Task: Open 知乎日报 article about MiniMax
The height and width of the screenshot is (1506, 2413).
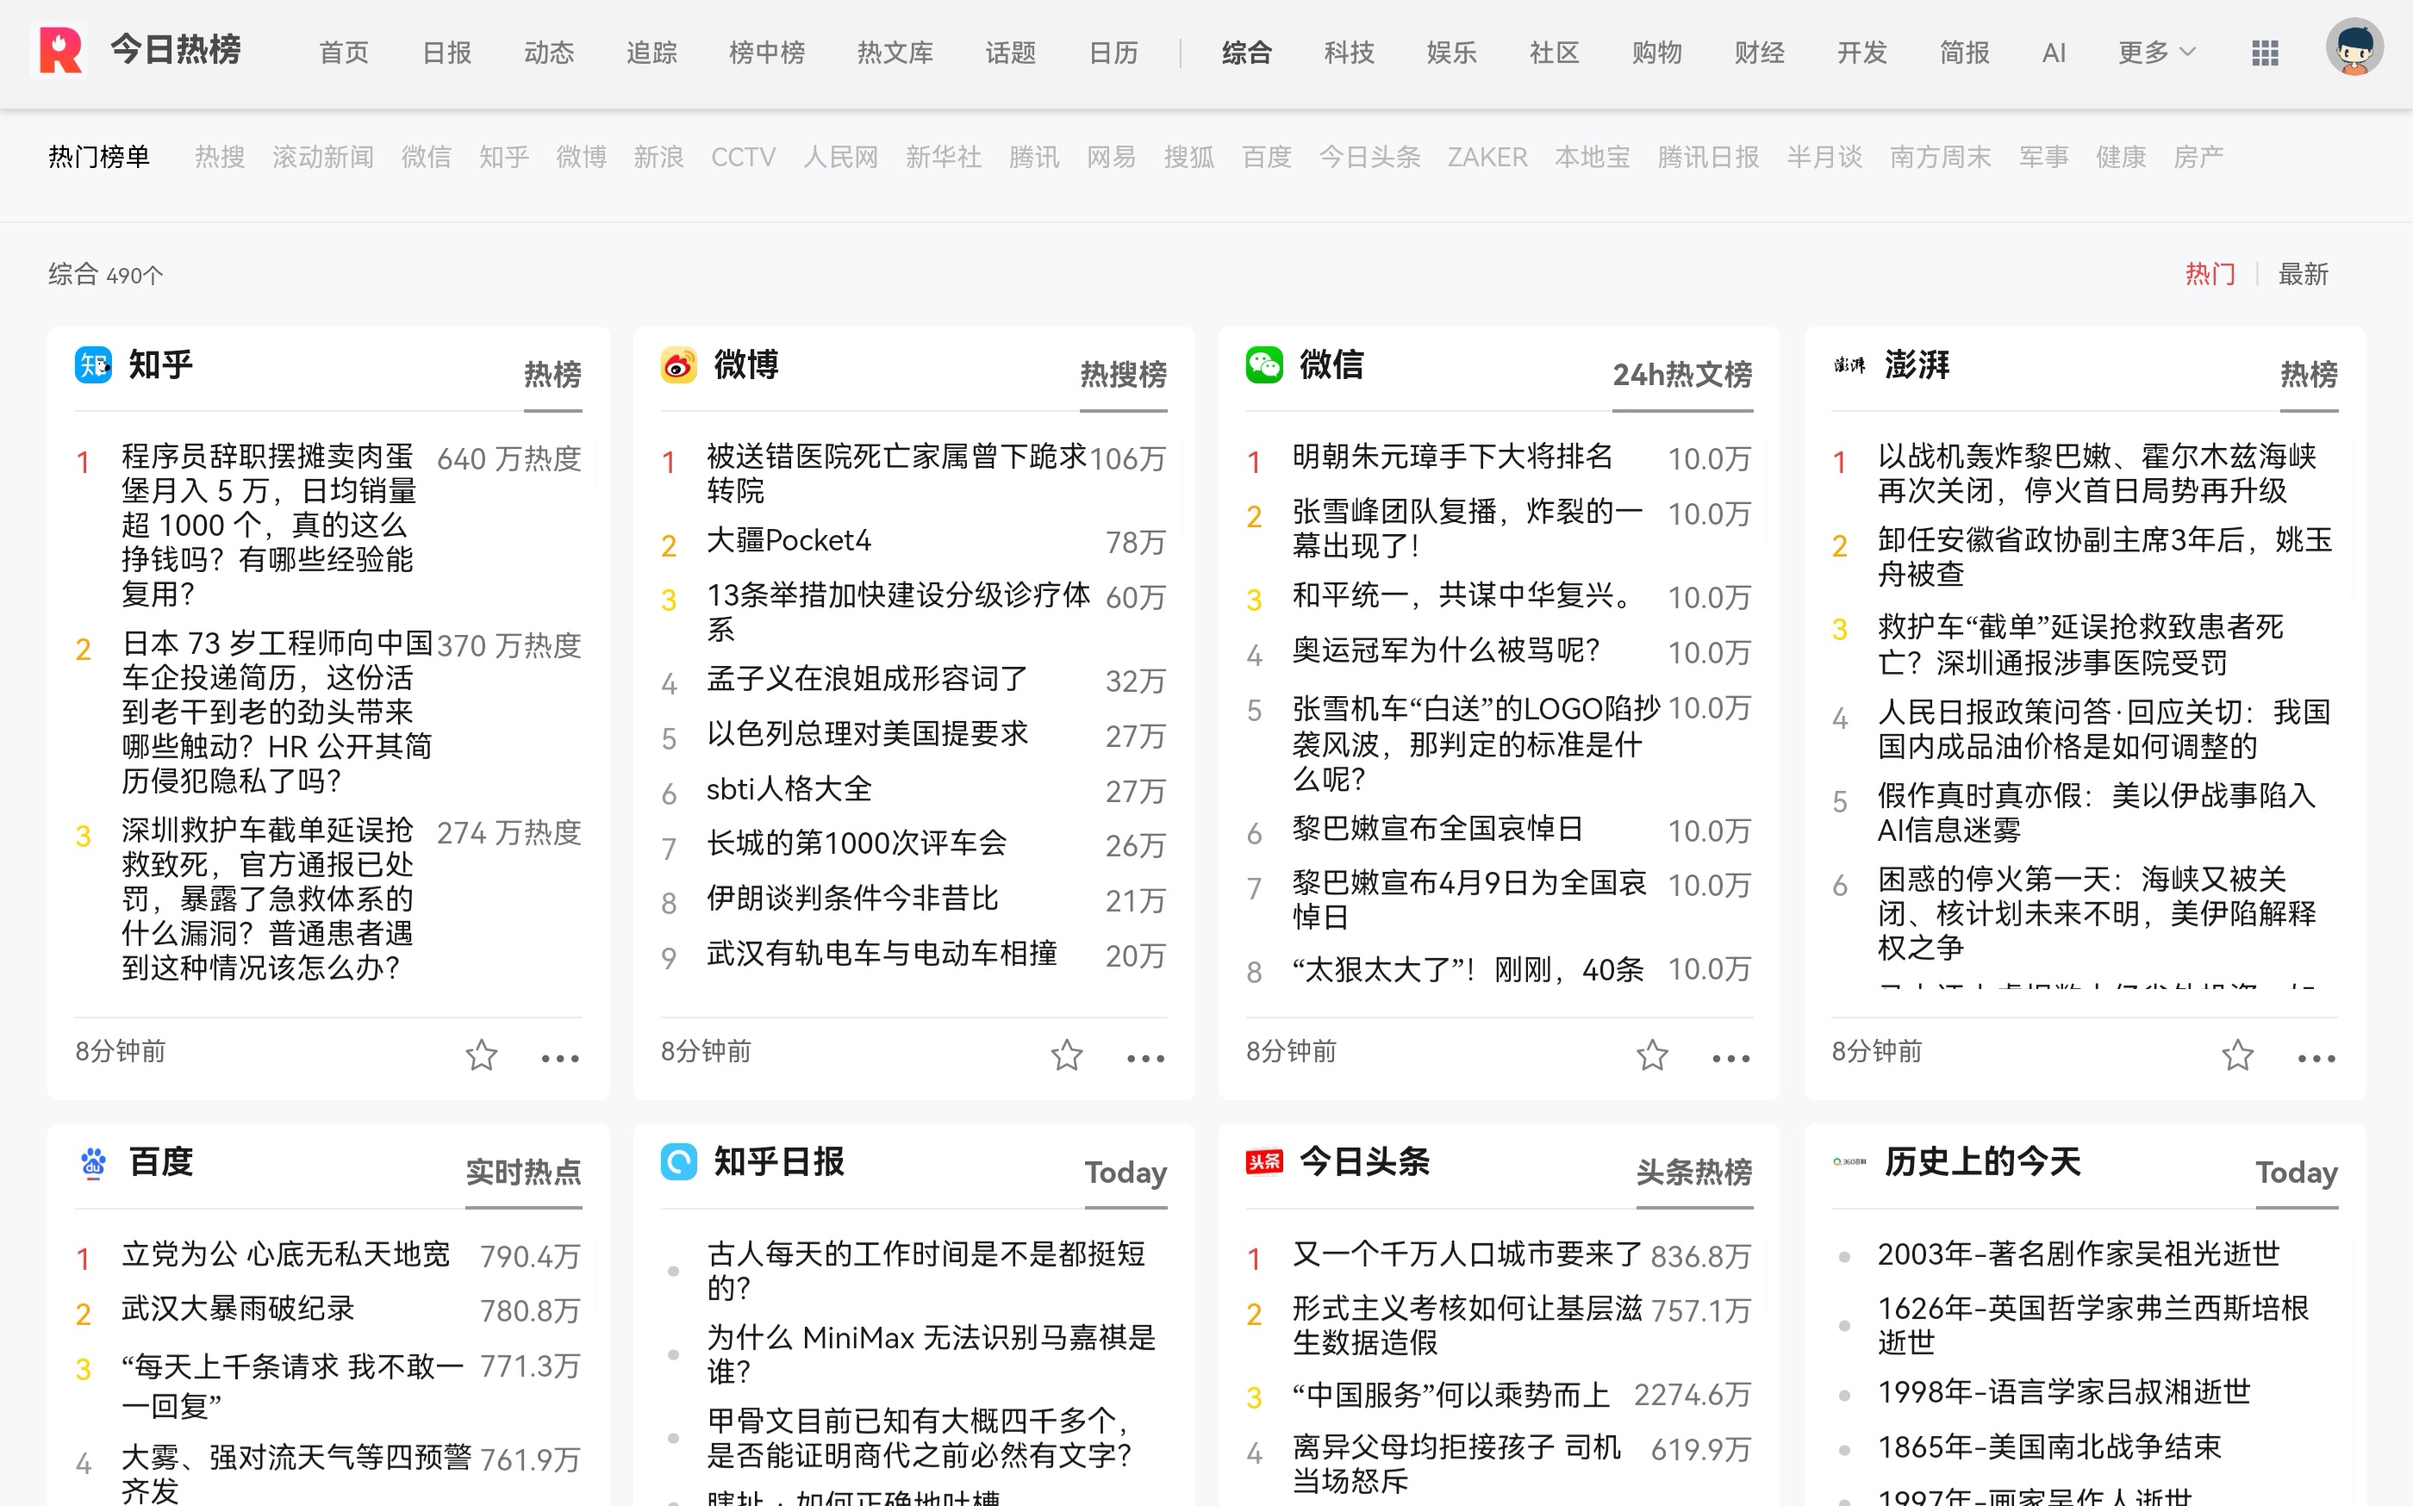Action: [932, 1354]
